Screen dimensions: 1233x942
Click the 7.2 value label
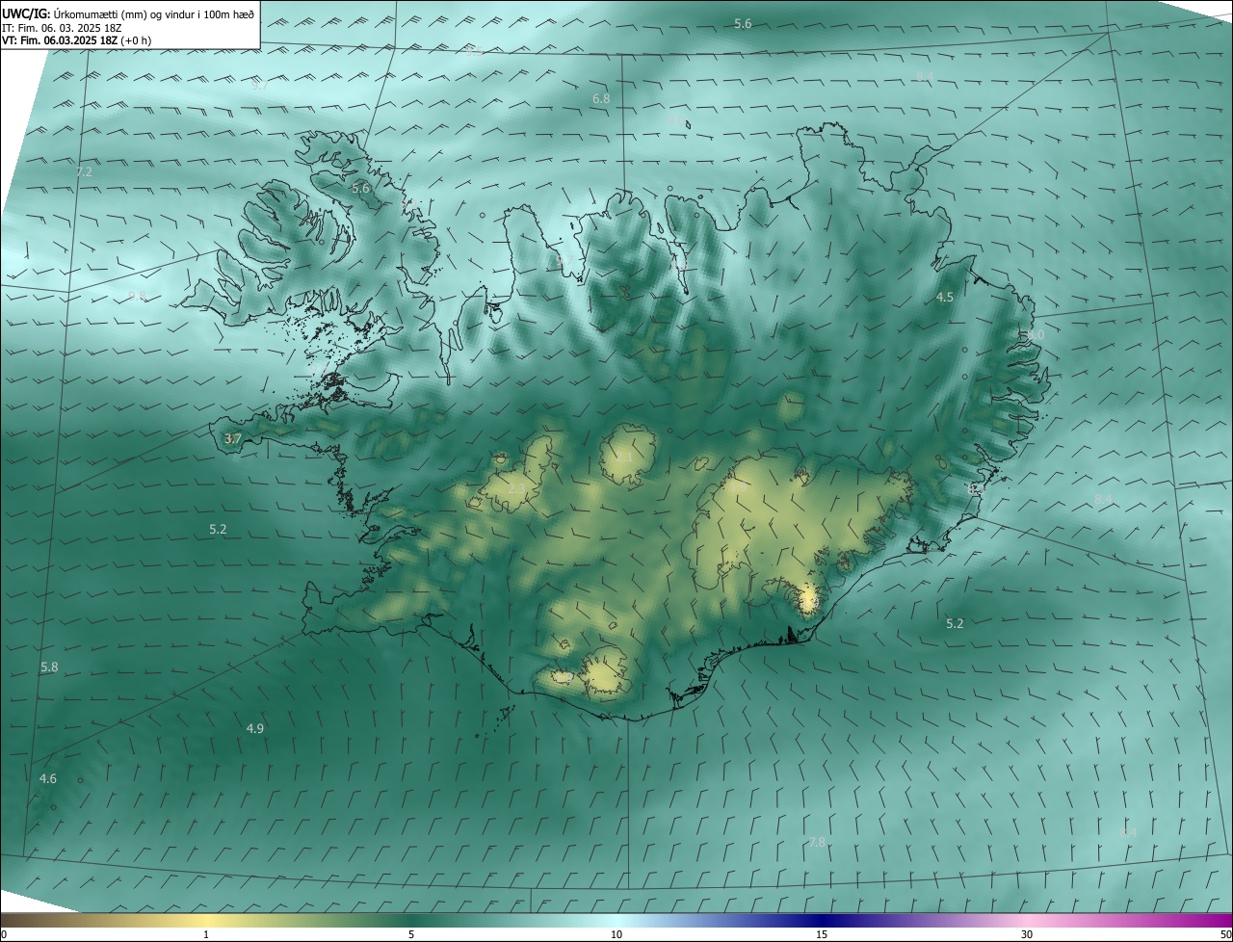pyautogui.click(x=84, y=172)
